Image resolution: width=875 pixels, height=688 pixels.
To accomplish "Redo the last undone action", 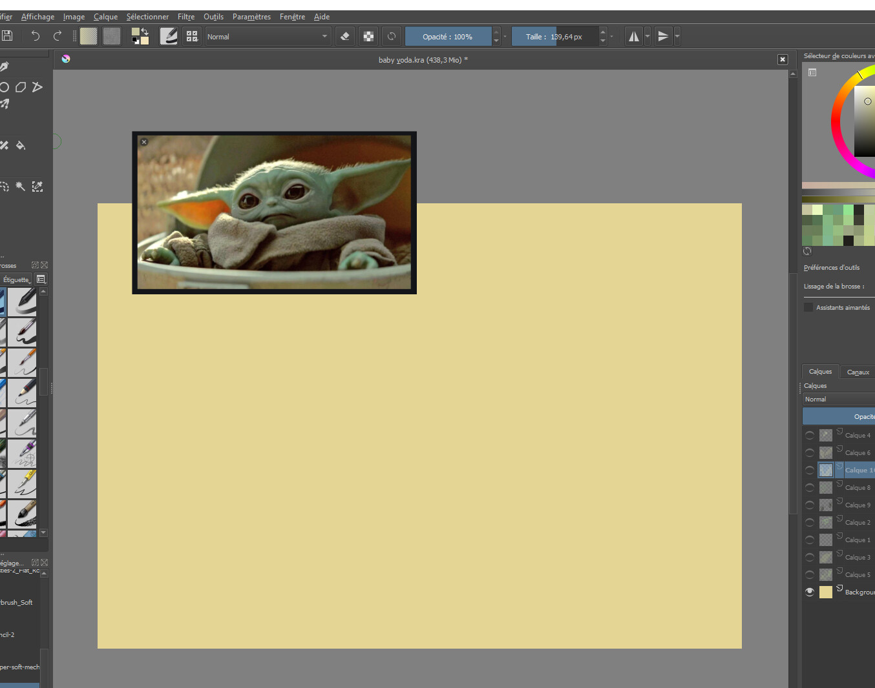I will tap(58, 36).
